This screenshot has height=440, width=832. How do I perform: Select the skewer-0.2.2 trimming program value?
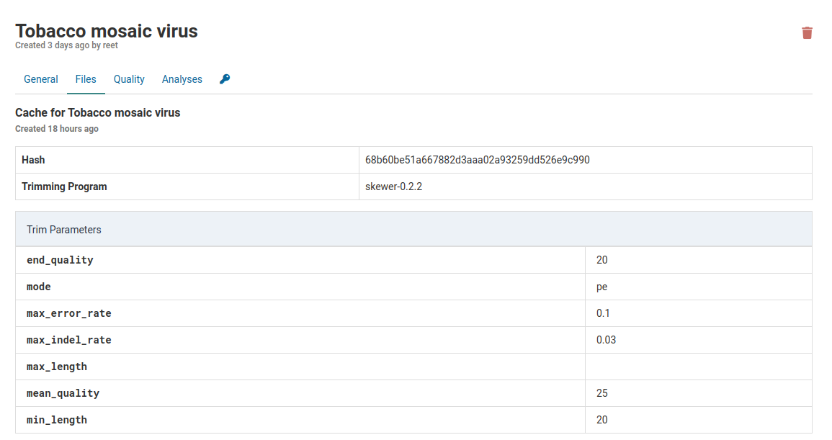(393, 187)
